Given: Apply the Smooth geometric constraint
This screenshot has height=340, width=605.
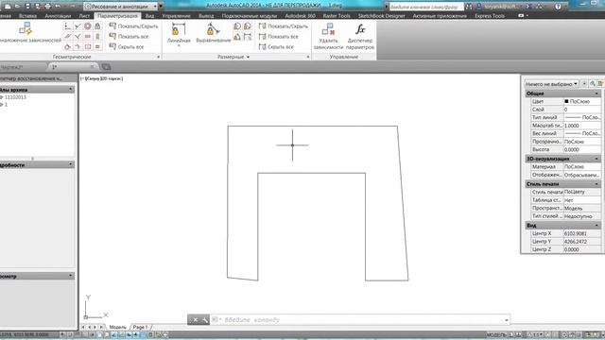Looking at the screenshot, I should point(78,46).
